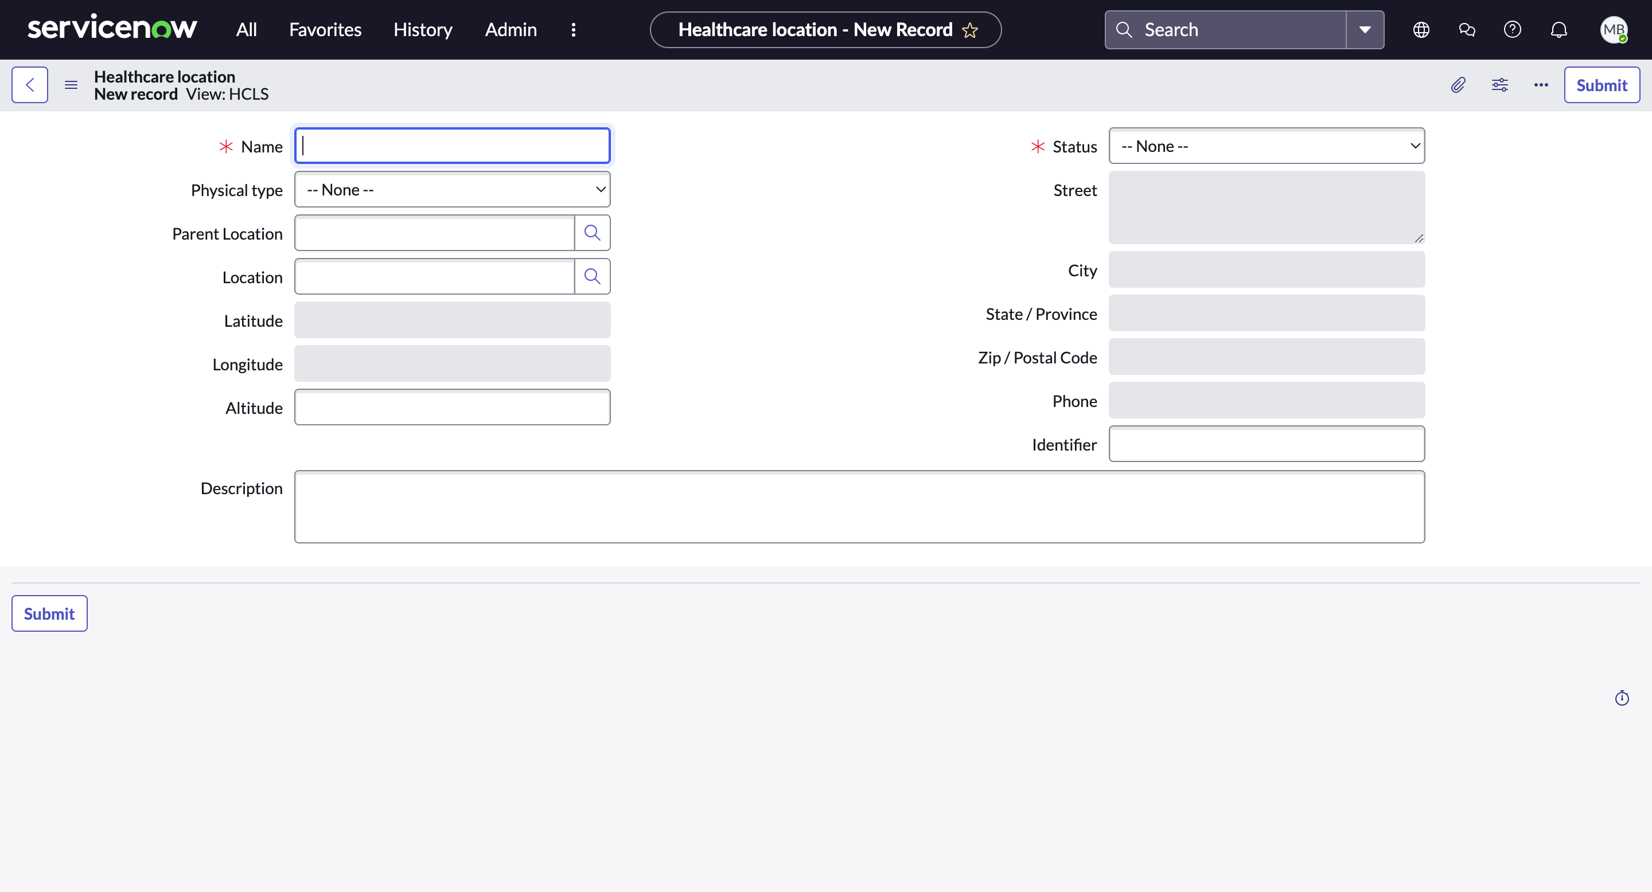1652x892 pixels.
Task: Click the Description text area
Action: pos(859,506)
